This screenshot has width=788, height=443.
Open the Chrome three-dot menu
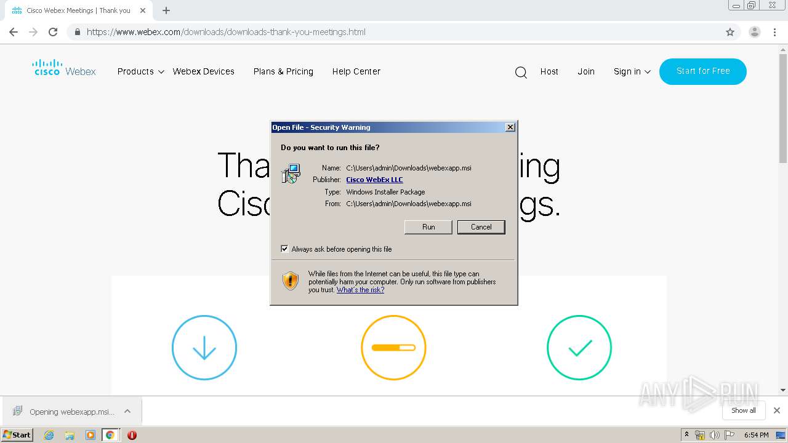(775, 32)
